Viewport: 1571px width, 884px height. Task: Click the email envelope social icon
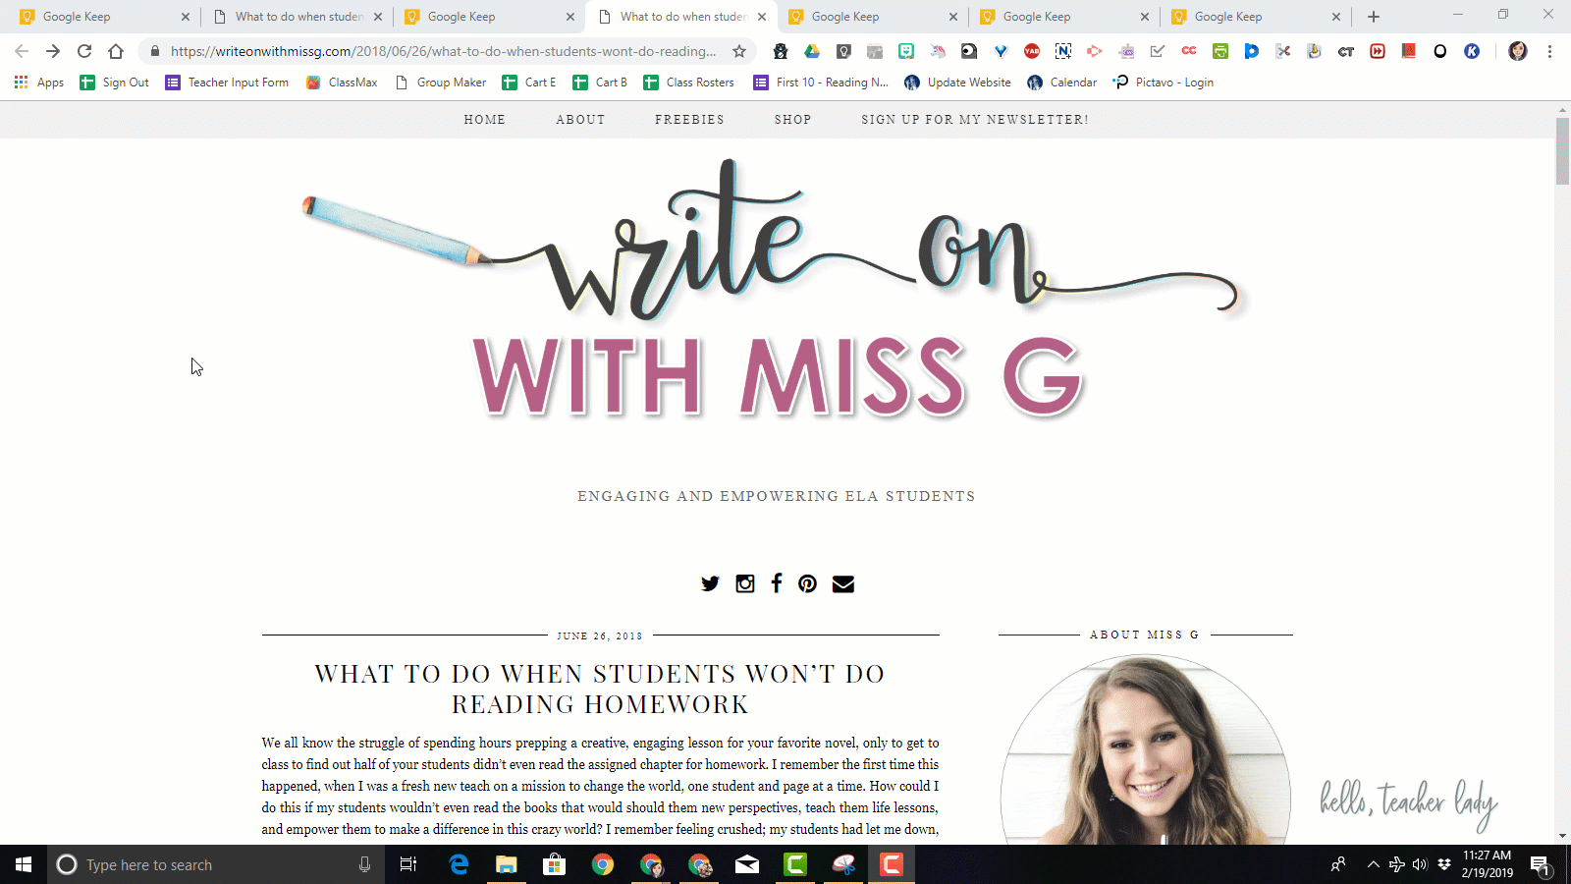click(843, 583)
